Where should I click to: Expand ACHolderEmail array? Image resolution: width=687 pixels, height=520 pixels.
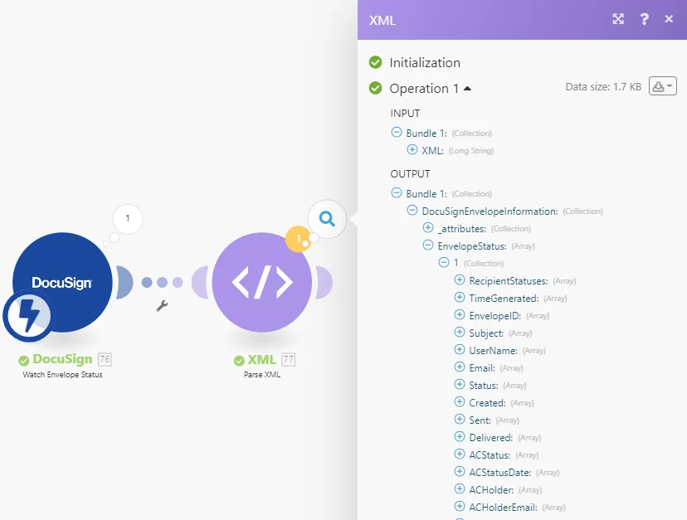click(x=459, y=507)
